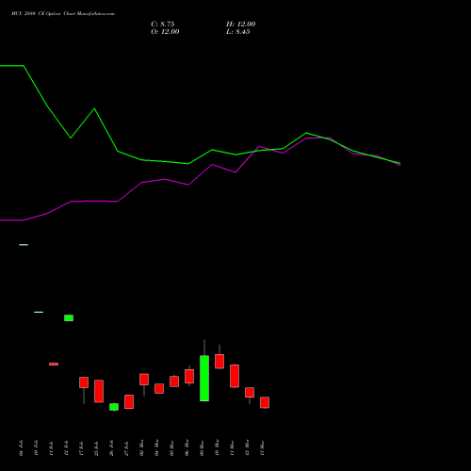471x471 pixels.
Task: Click the chart title text at top left
Action: click(x=63, y=14)
